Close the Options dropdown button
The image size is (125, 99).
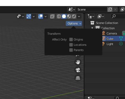click(x=74, y=23)
